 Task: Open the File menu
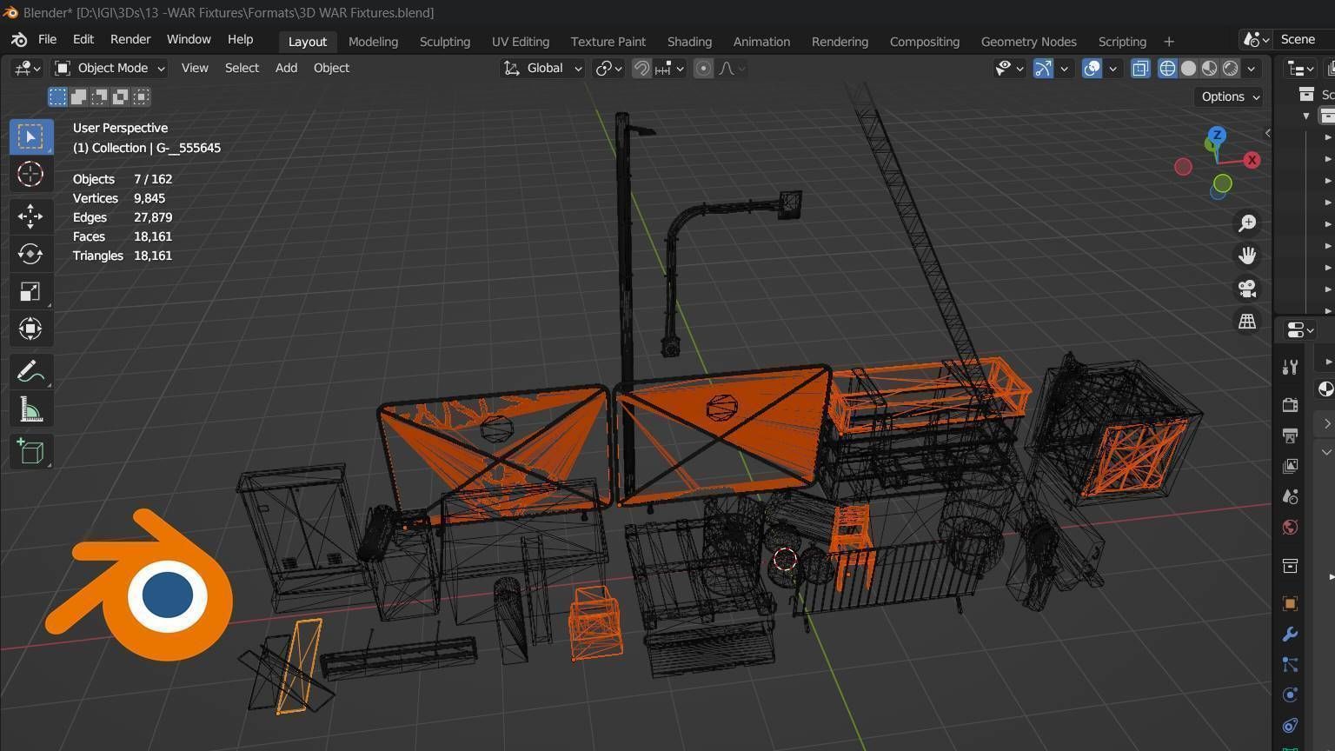(x=48, y=40)
